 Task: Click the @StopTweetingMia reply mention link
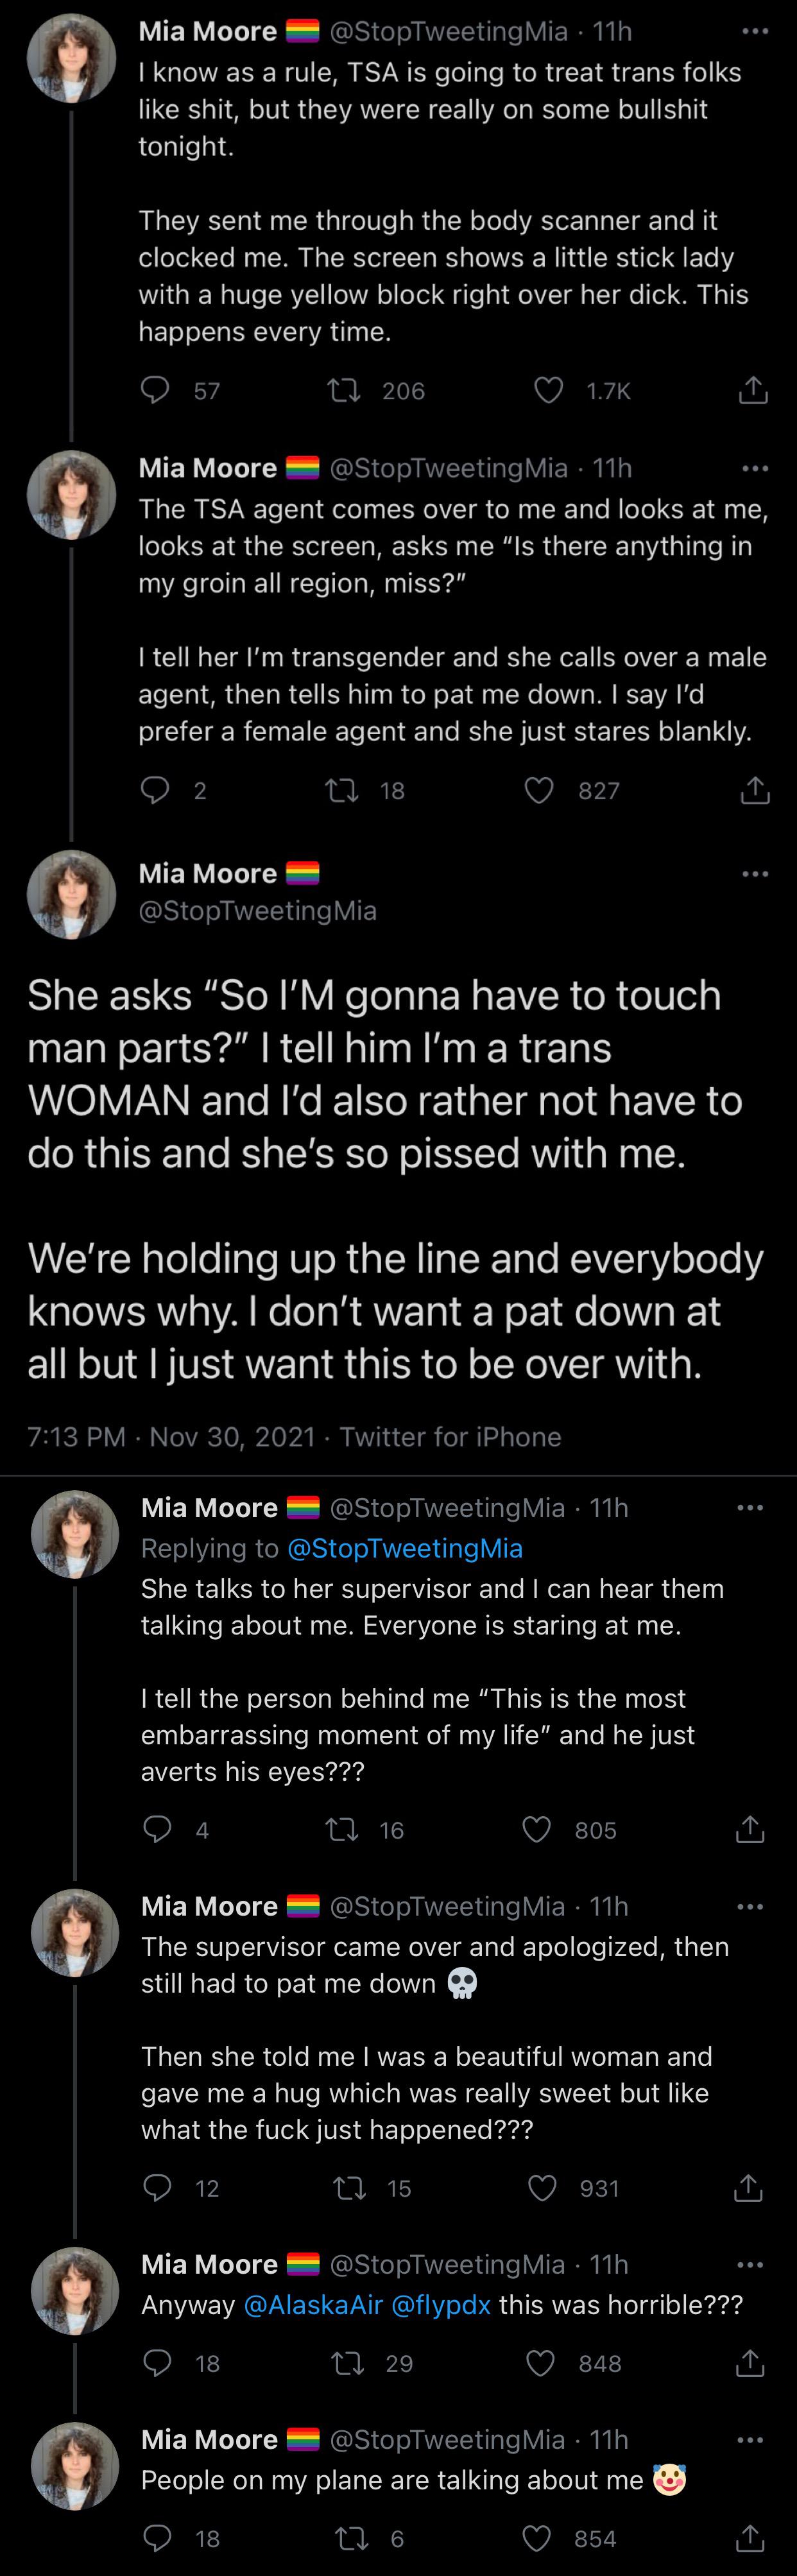coord(404,1548)
